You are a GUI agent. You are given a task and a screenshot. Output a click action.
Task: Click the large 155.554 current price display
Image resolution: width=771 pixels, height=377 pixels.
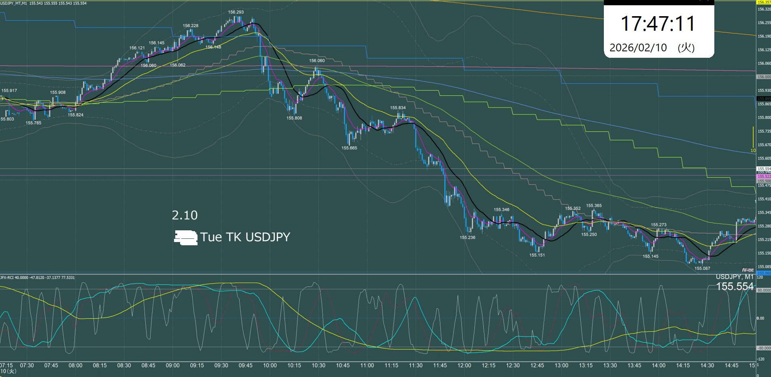pos(735,286)
